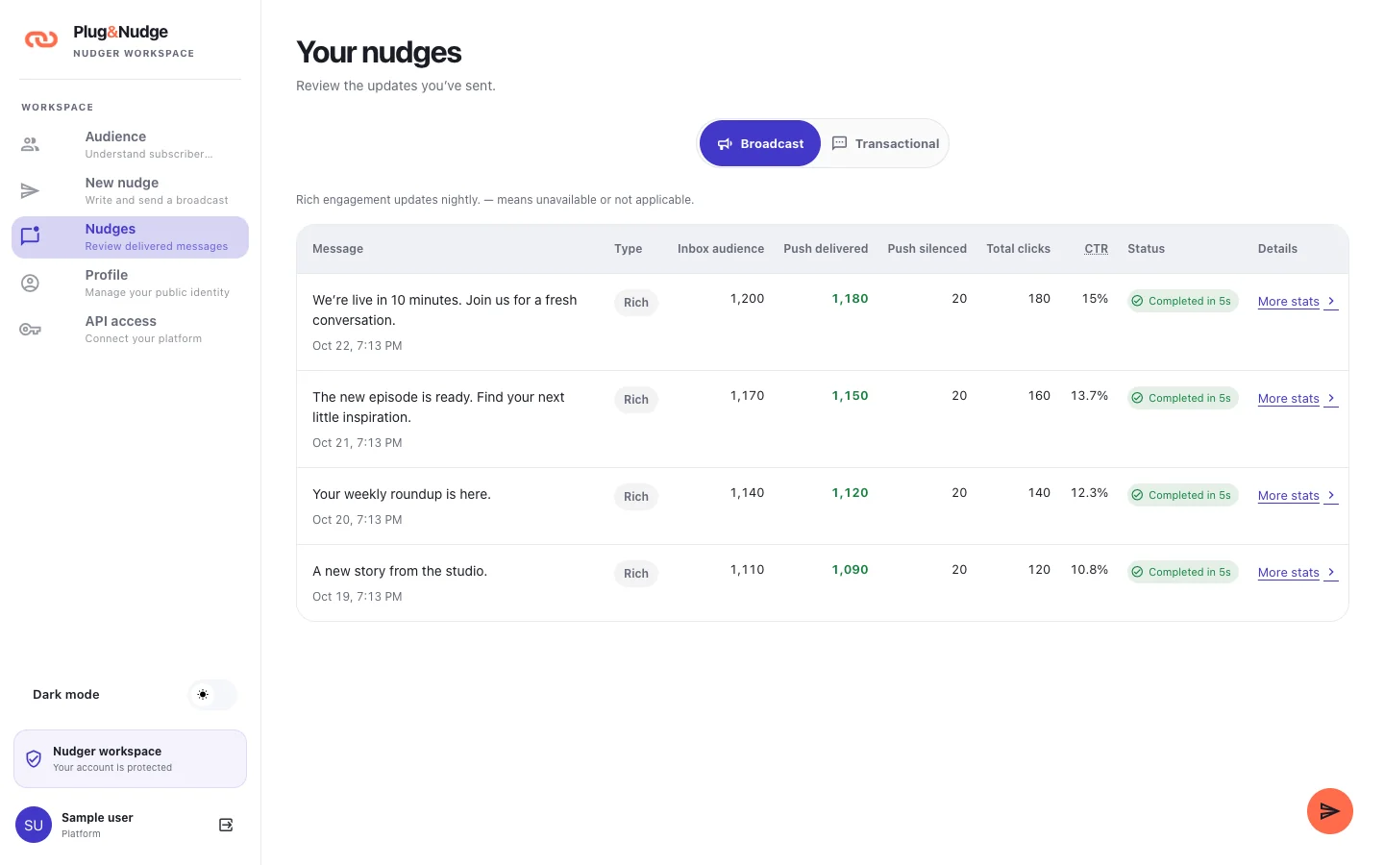Click the Oct 22, 7:13 PM timestamp
1384x865 pixels.
[x=358, y=345]
